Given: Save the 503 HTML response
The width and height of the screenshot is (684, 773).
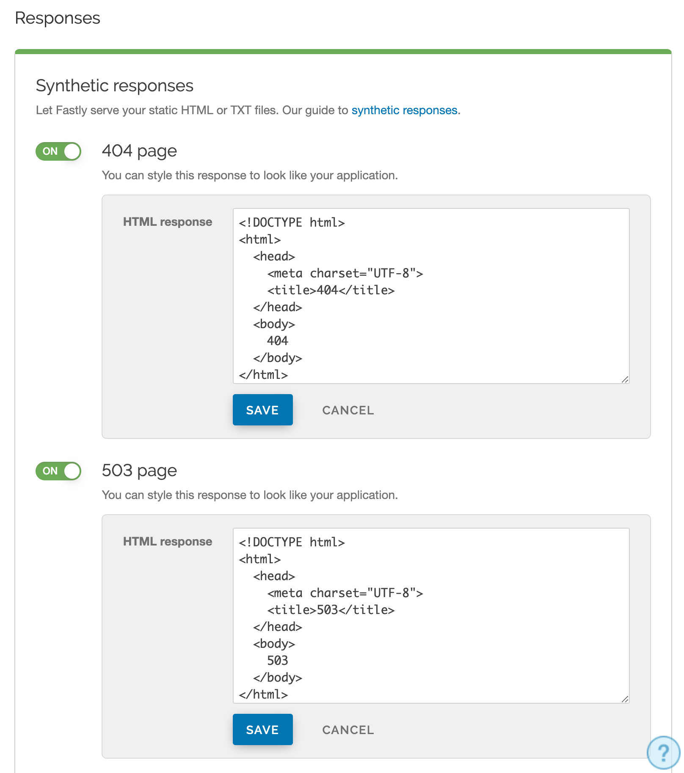Looking at the screenshot, I should tap(262, 729).
